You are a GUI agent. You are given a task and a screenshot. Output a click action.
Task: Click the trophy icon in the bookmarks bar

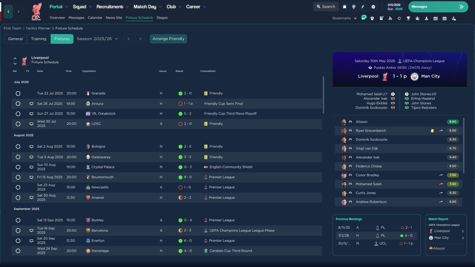[408, 18]
